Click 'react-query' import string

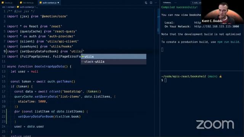point(65,31)
